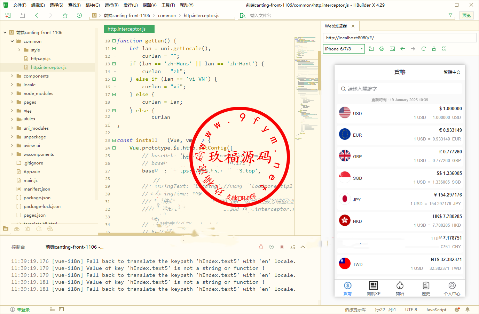
Task: Click the UTF-8 encoding in status bar
Action: pyautogui.click(x=411, y=309)
